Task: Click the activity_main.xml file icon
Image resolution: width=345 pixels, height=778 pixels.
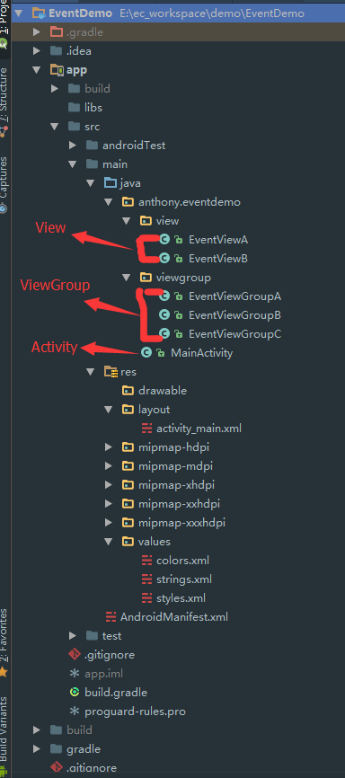Action: [147, 429]
